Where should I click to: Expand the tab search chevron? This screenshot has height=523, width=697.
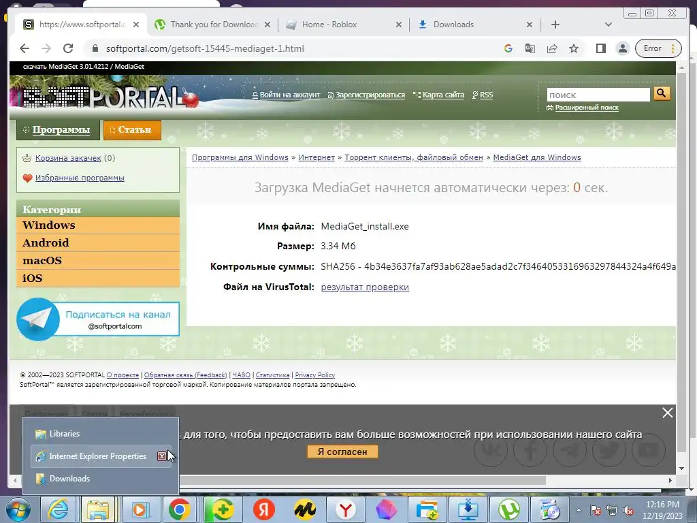[608, 25]
